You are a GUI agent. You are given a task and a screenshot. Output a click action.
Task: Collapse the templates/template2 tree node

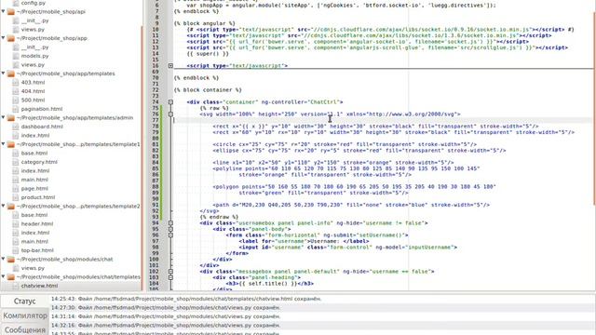(4, 207)
